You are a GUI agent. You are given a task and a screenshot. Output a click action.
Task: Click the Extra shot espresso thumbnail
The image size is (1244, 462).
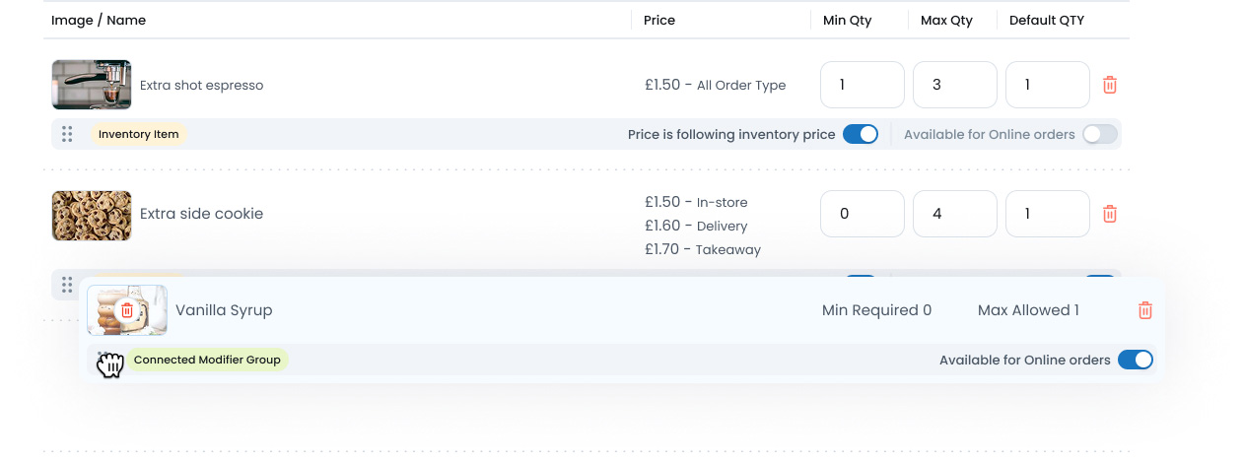tap(92, 85)
